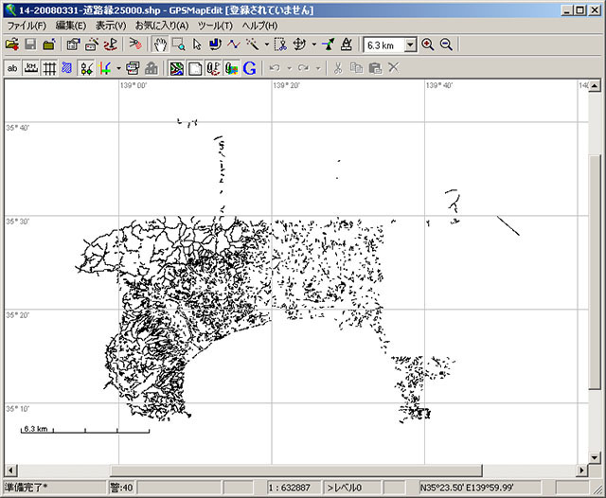Select the hand pan tool
Image resolution: width=606 pixels, height=498 pixels.
[160, 44]
